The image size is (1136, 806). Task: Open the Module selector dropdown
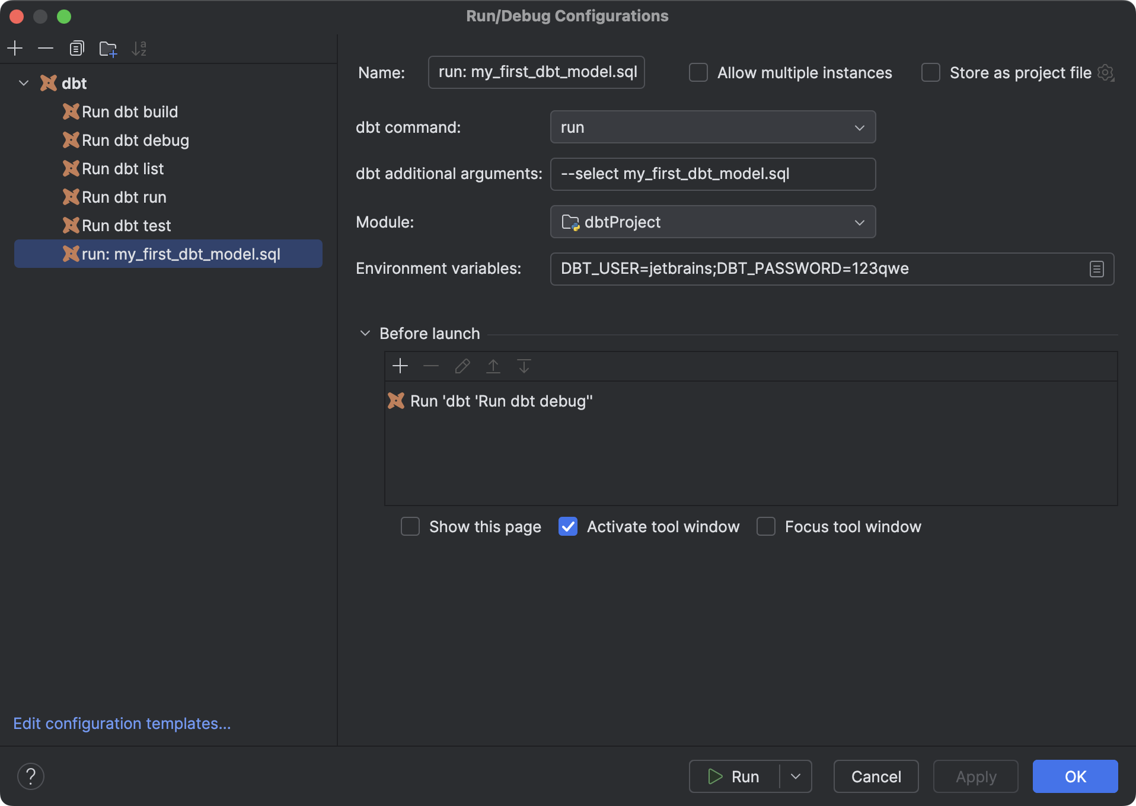(860, 222)
